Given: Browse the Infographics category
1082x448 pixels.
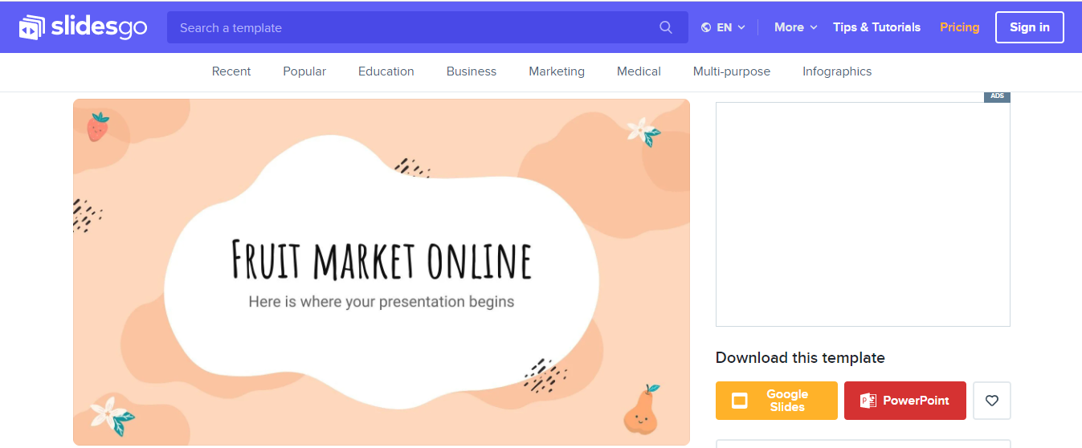Looking at the screenshot, I should pos(837,71).
